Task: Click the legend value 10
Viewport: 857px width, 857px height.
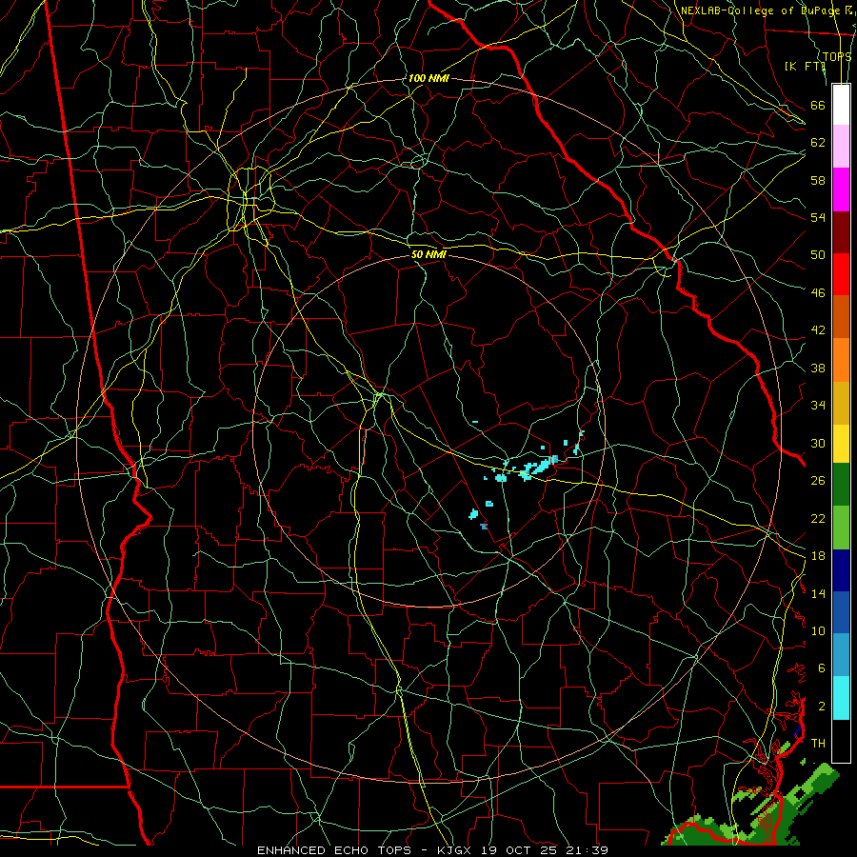Action: 818,631
